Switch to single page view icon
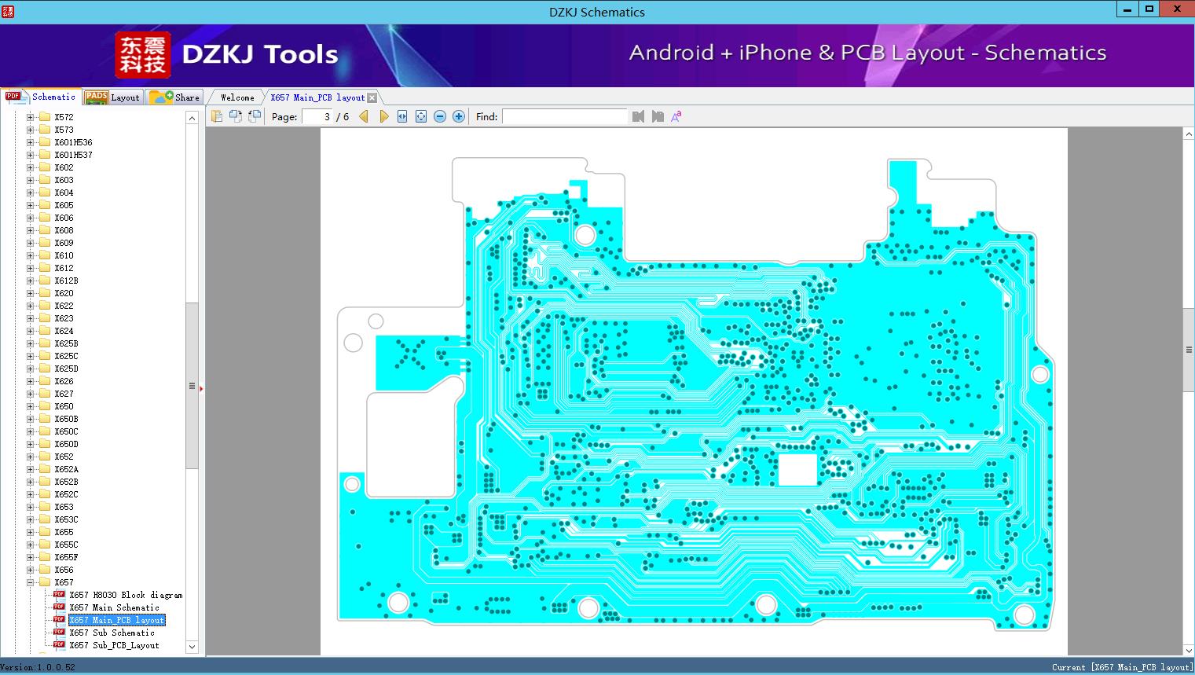The image size is (1195, 675). (x=217, y=116)
